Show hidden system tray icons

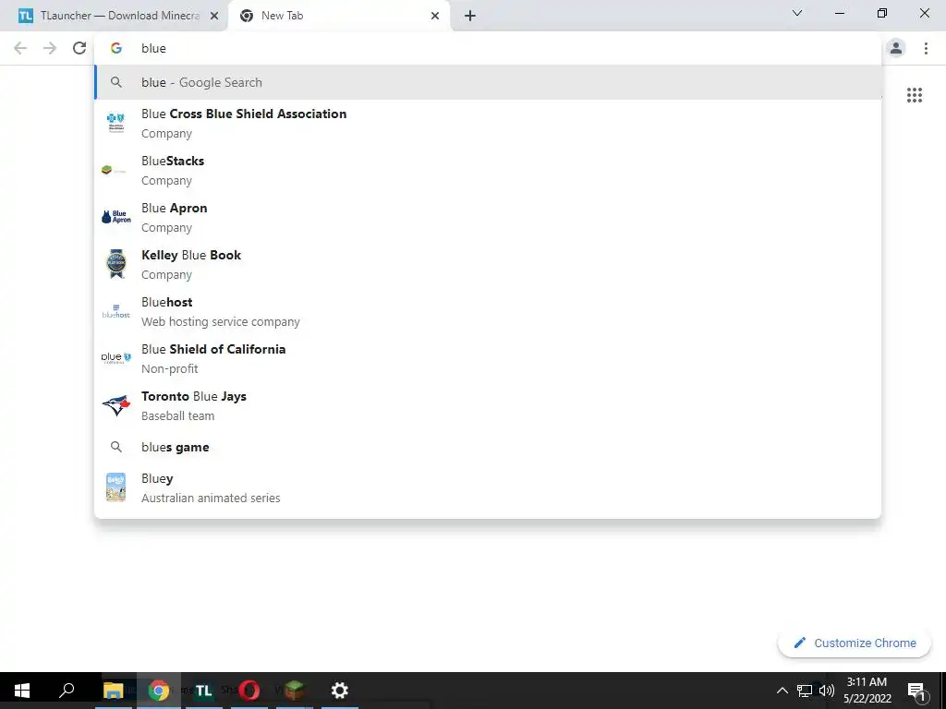coord(782,691)
